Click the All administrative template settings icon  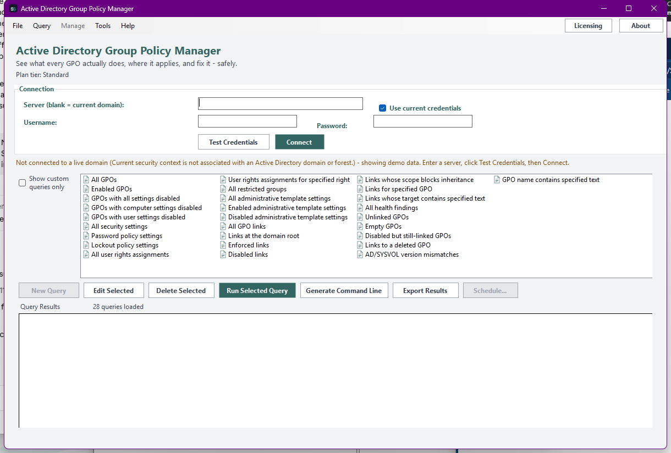tap(223, 198)
